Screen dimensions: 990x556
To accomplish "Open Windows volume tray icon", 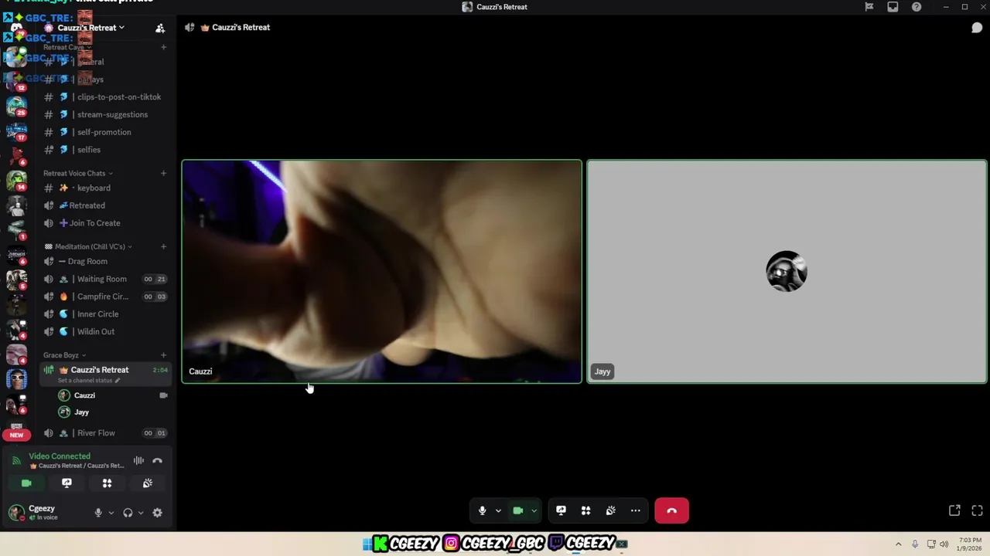I will (944, 544).
